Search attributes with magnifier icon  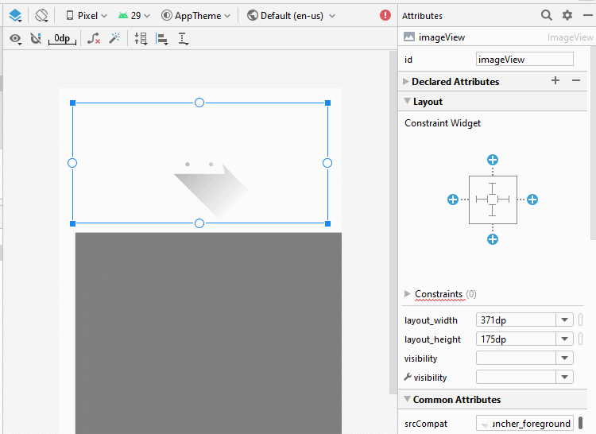point(546,15)
